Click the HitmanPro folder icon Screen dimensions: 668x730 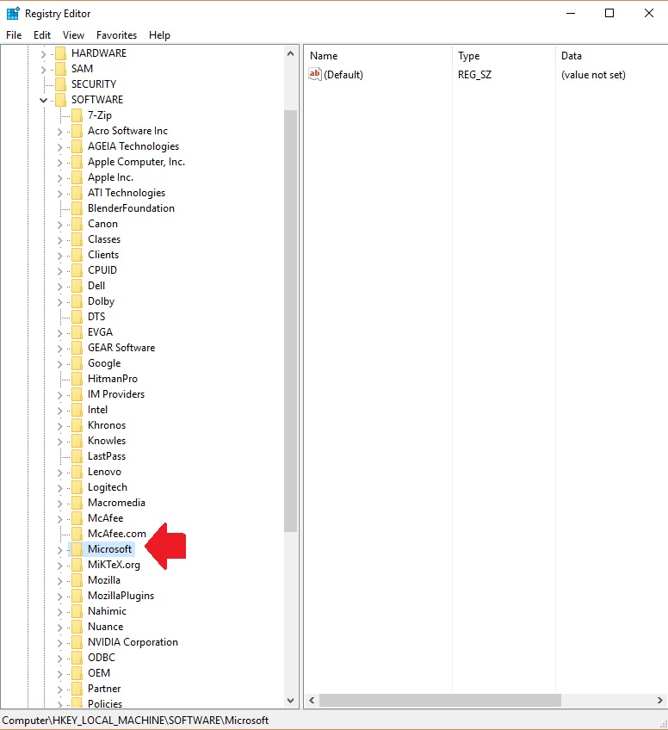[x=77, y=379]
